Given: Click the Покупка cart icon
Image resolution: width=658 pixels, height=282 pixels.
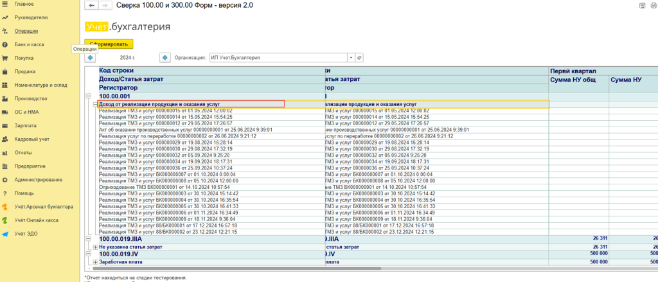Looking at the screenshot, I should click(x=5, y=58).
